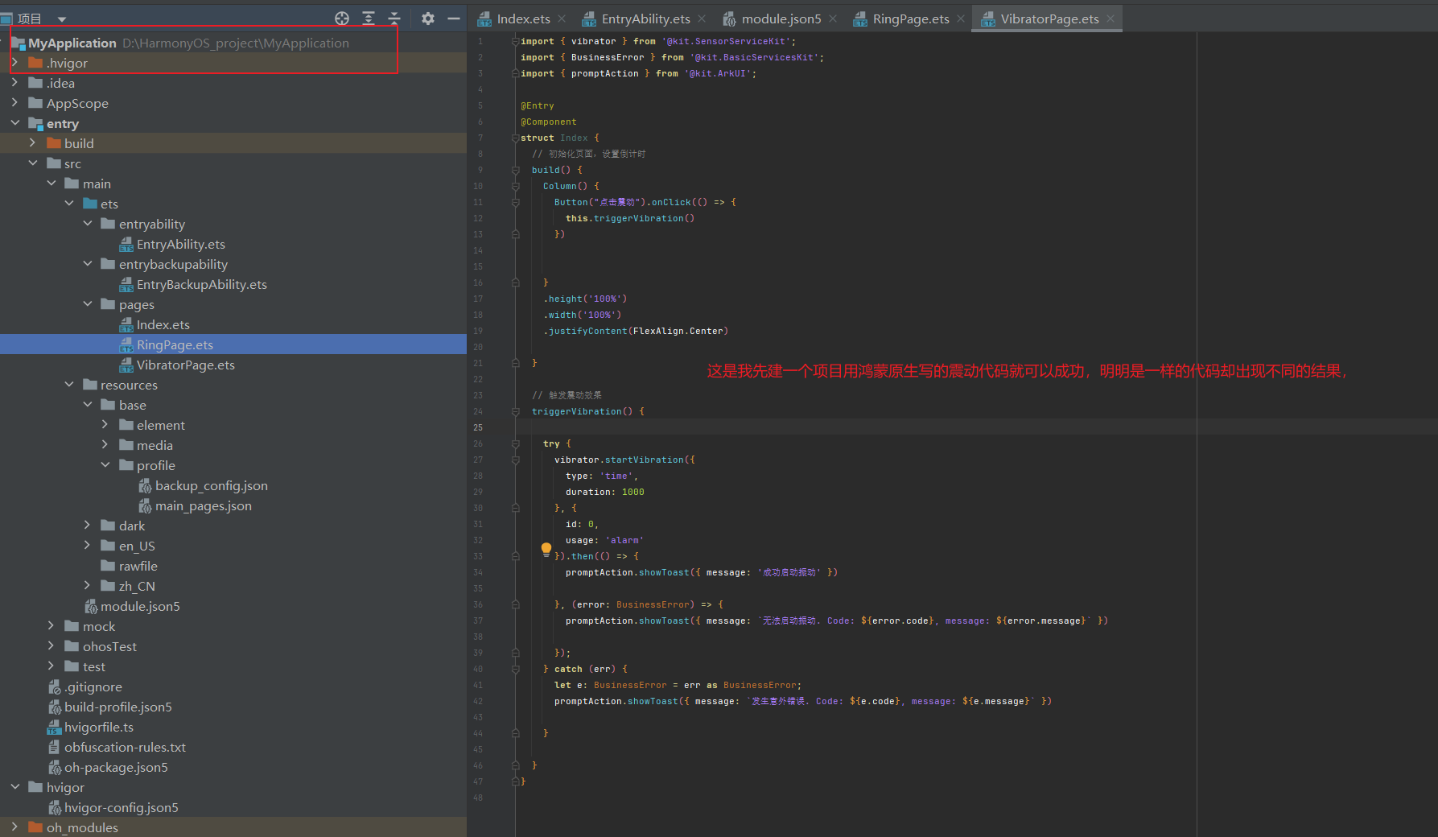
Task: Click duration value 1000 in code
Action: pyautogui.click(x=632, y=492)
